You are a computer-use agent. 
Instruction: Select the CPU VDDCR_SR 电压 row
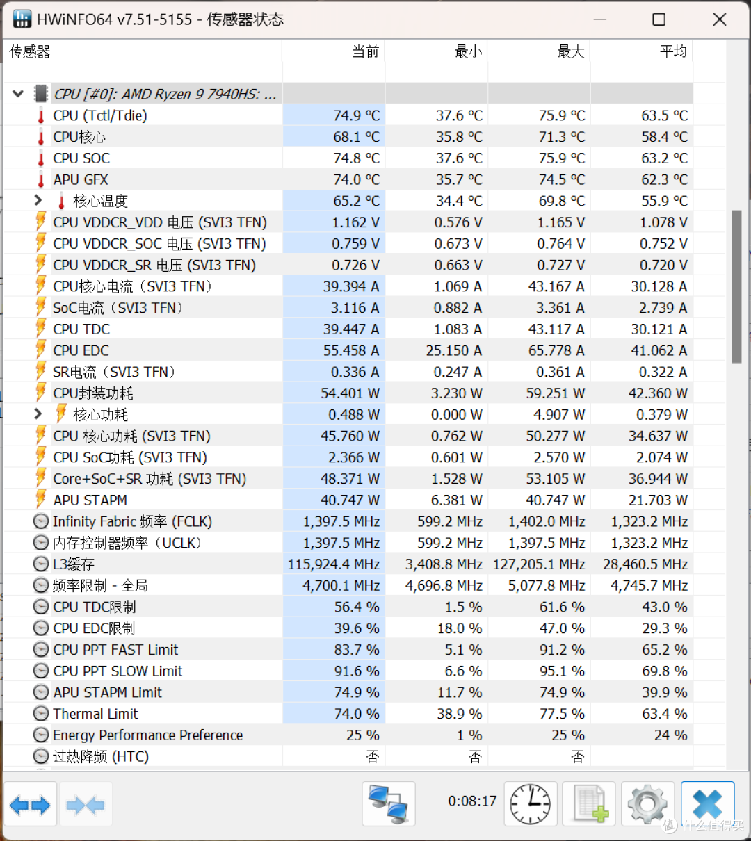[x=348, y=265]
